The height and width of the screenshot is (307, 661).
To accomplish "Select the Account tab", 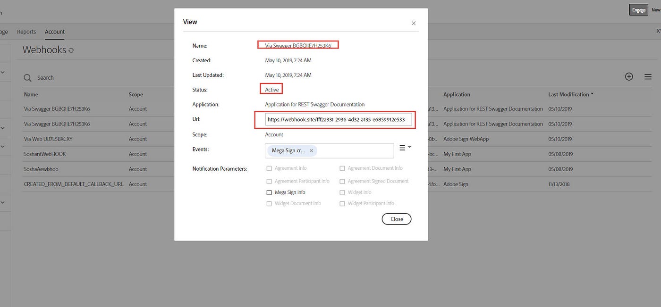I will click(54, 32).
